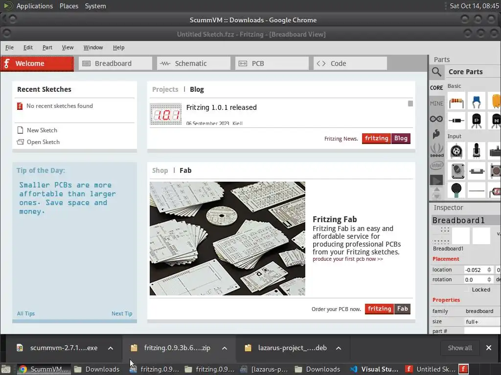
Task: Click the Open Sketch link
Action: pos(43,142)
